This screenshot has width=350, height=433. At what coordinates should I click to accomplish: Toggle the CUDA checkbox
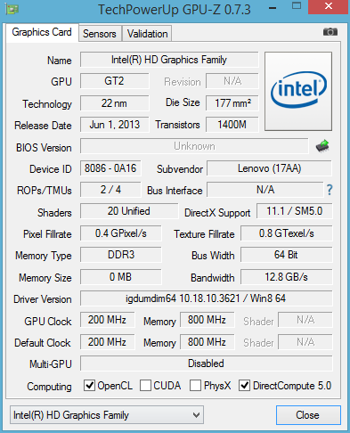145,386
